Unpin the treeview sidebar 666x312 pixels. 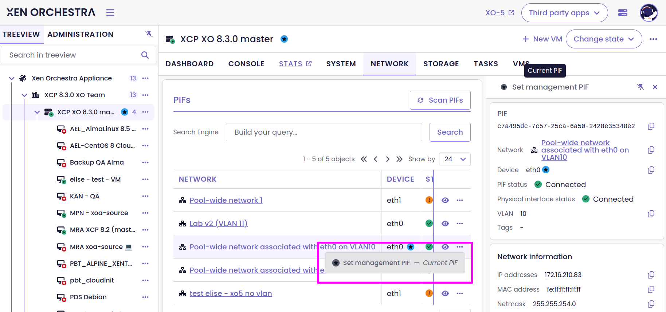click(149, 34)
